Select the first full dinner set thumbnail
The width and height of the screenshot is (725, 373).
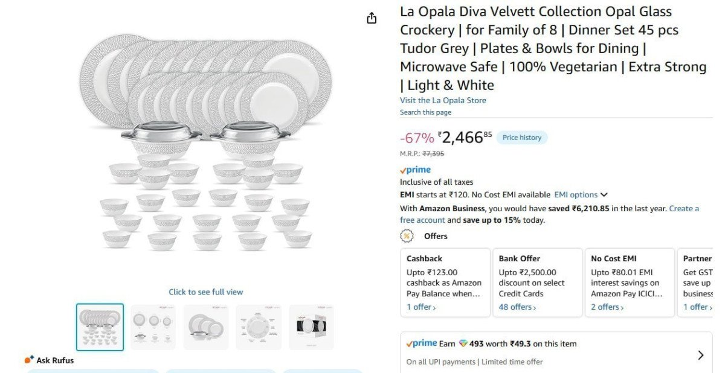pyautogui.click(x=100, y=327)
